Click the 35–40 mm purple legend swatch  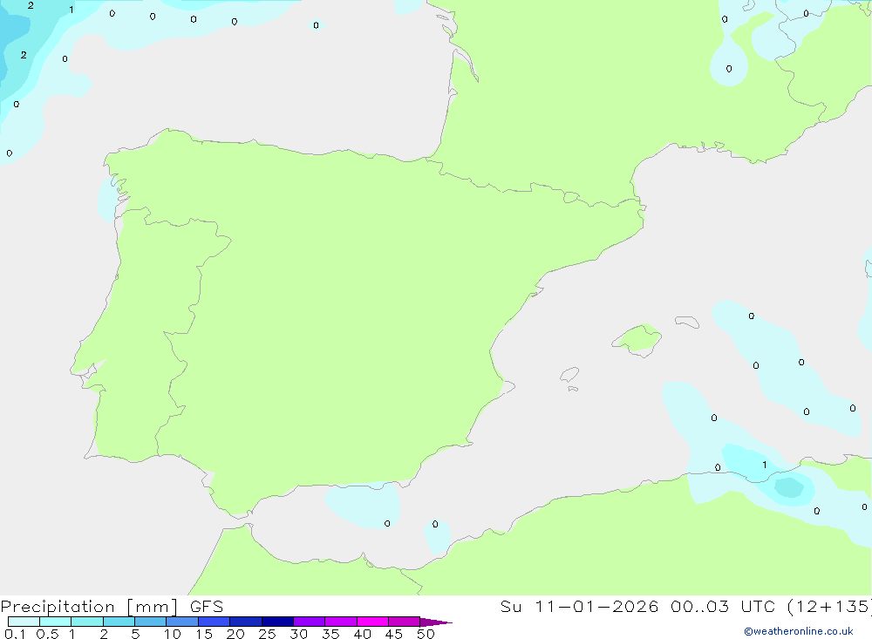point(341,622)
